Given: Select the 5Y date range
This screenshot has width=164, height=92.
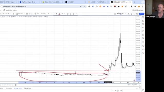Looking at the screenshot, I should (10, 85).
